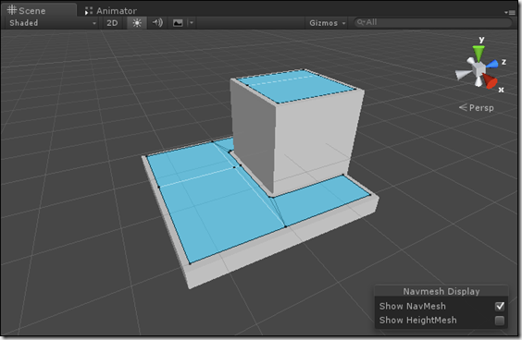This screenshot has height=340, width=522.
Task: Click the white negative Y axis cone
Action: 478,81
